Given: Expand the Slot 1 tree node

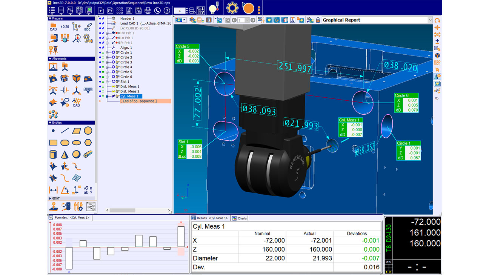Looking at the screenshot, I should pyautogui.click(x=107, y=81).
